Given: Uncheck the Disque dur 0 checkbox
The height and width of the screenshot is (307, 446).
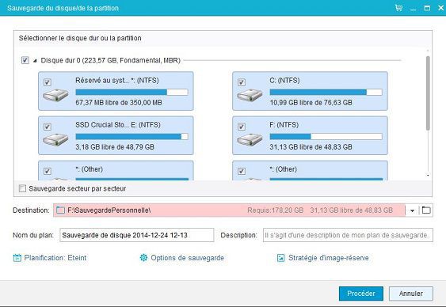Looking at the screenshot, I should [x=25, y=60].
